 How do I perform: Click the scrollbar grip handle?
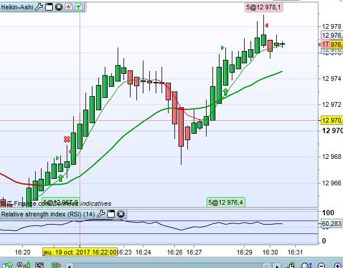click(267, 266)
